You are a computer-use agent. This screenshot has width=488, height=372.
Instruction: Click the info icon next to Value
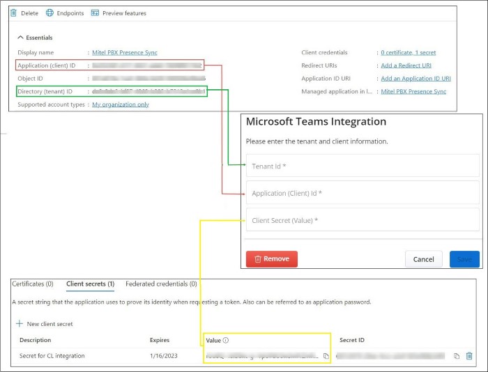click(226, 340)
